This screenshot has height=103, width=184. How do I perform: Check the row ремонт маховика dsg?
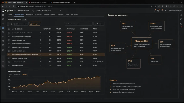coord(9,40)
